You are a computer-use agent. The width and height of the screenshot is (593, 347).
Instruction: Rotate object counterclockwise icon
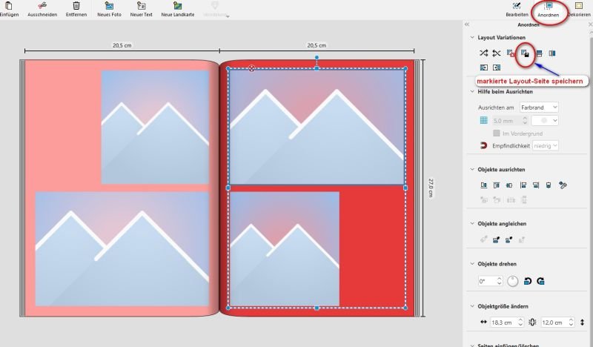point(528,281)
